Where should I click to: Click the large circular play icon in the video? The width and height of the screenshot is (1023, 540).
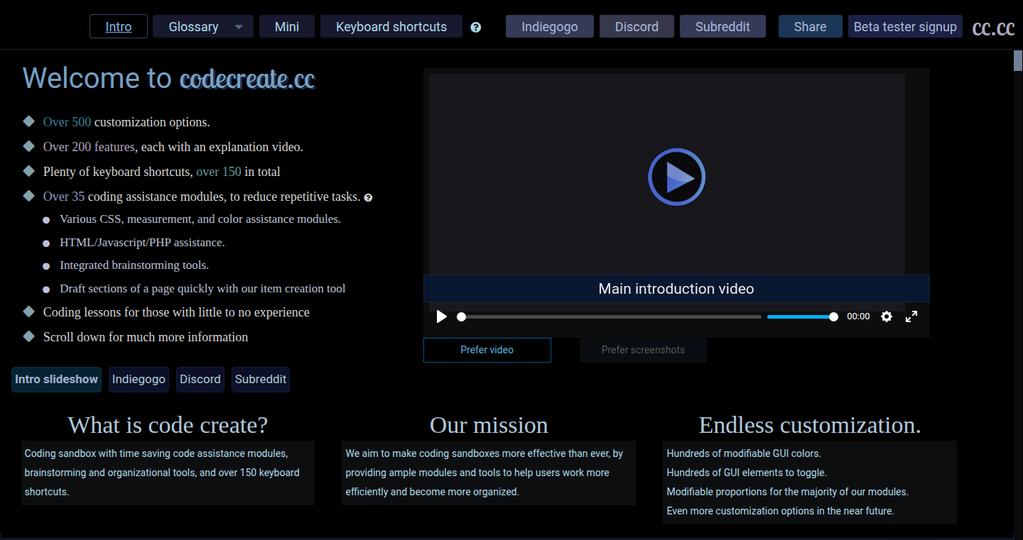coord(676,177)
